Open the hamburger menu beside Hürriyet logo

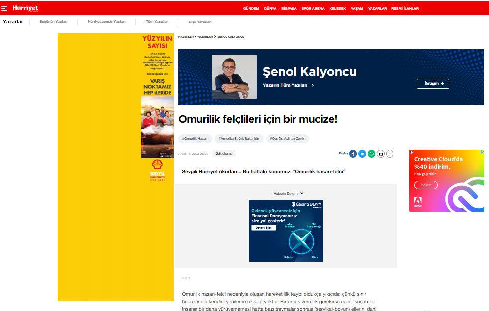pos(4,8)
